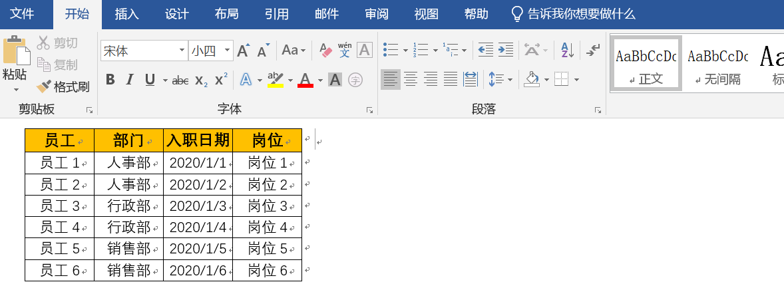This screenshot has height=290, width=784.
Task: Apply yellow text highlight color
Action: click(x=276, y=80)
